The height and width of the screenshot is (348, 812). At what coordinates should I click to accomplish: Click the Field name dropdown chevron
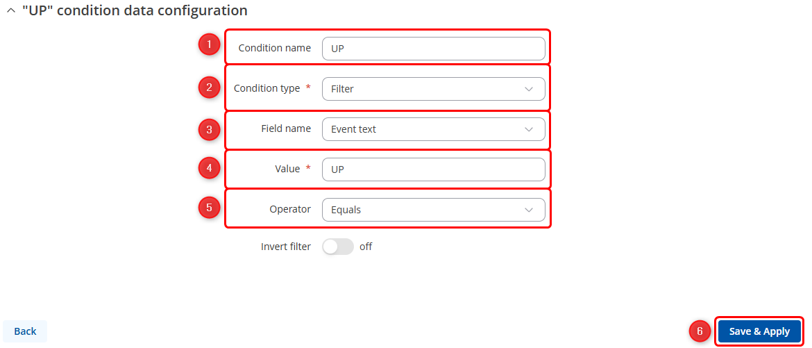click(529, 129)
